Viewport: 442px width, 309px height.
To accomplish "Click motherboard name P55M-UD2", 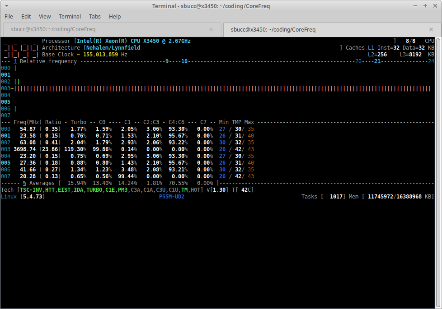I will (172, 196).
